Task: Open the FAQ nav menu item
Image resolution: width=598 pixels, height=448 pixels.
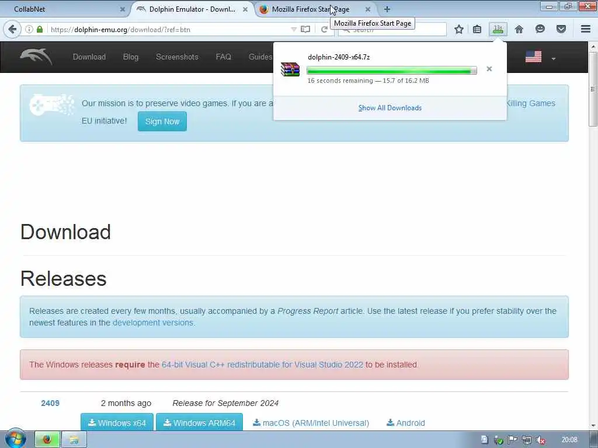Action: point(223,57)
